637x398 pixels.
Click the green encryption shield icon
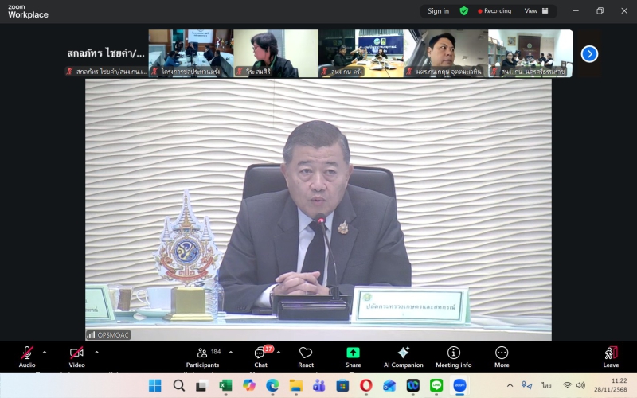pyautogui.click(x=464, y=11)
